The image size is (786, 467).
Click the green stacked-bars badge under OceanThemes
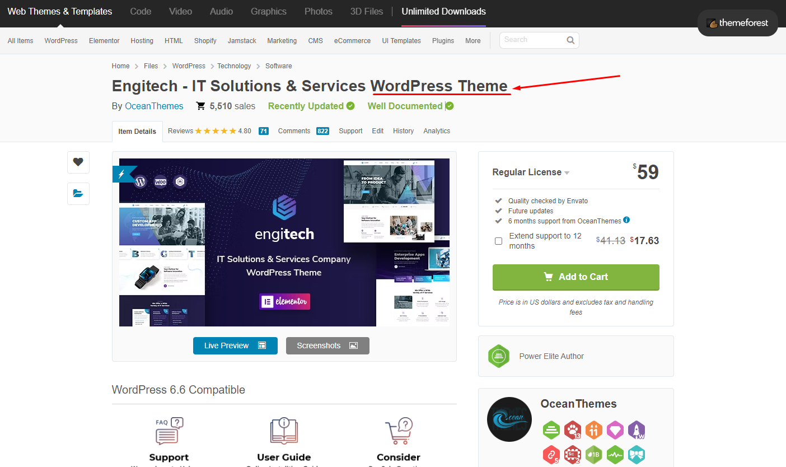click(x=551, y=430)
